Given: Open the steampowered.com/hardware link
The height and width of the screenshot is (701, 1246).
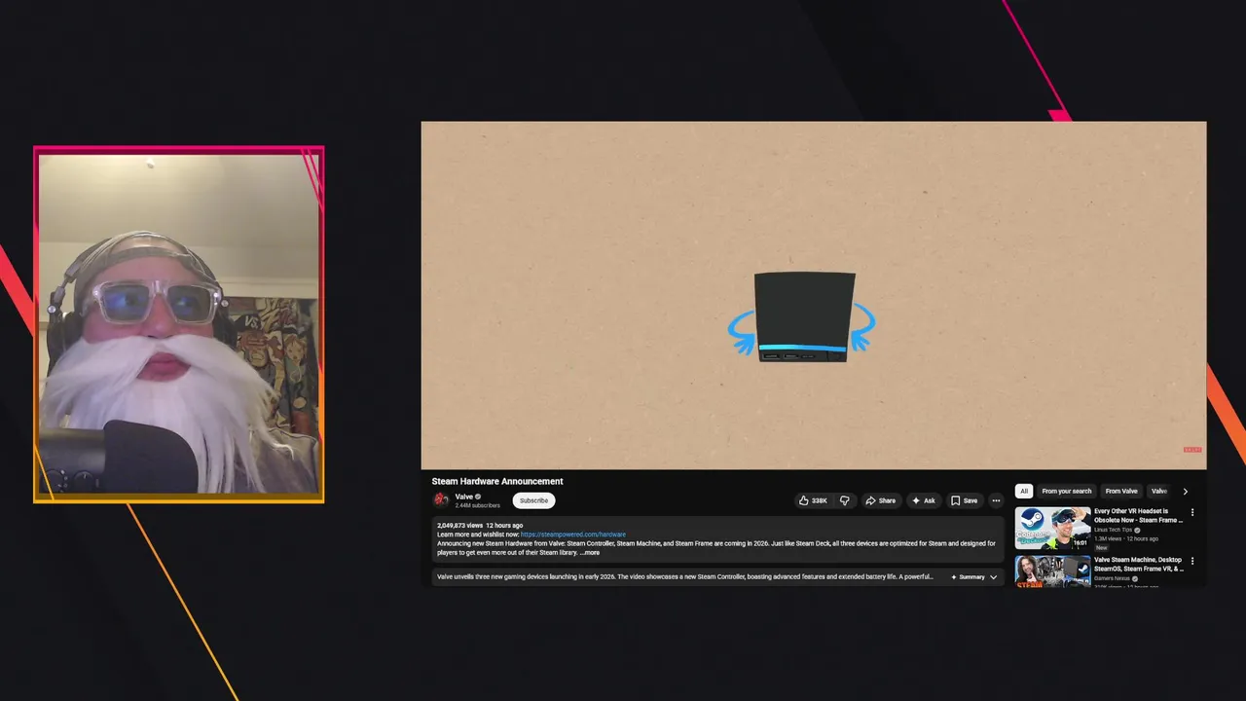Looking at the screenshot, I should (573, 535).
